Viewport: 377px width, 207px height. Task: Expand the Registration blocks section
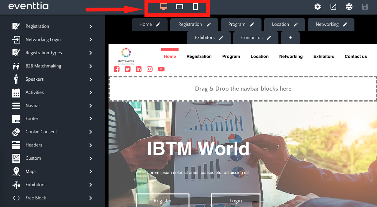point(52,26)
